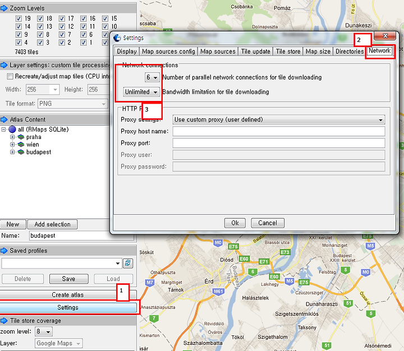Click the layer icon beside budapest

pyautogui.click(x=21, y=152)
